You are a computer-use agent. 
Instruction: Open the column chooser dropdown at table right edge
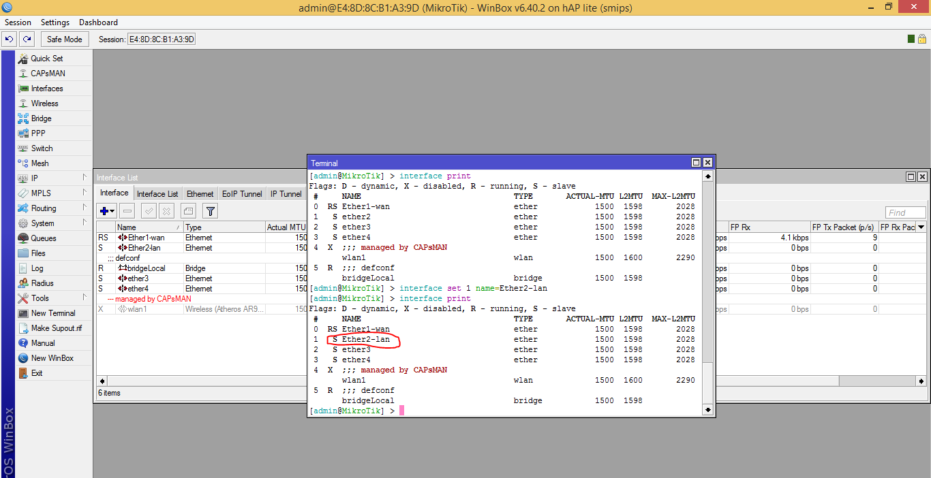click(x=921, y=227)
